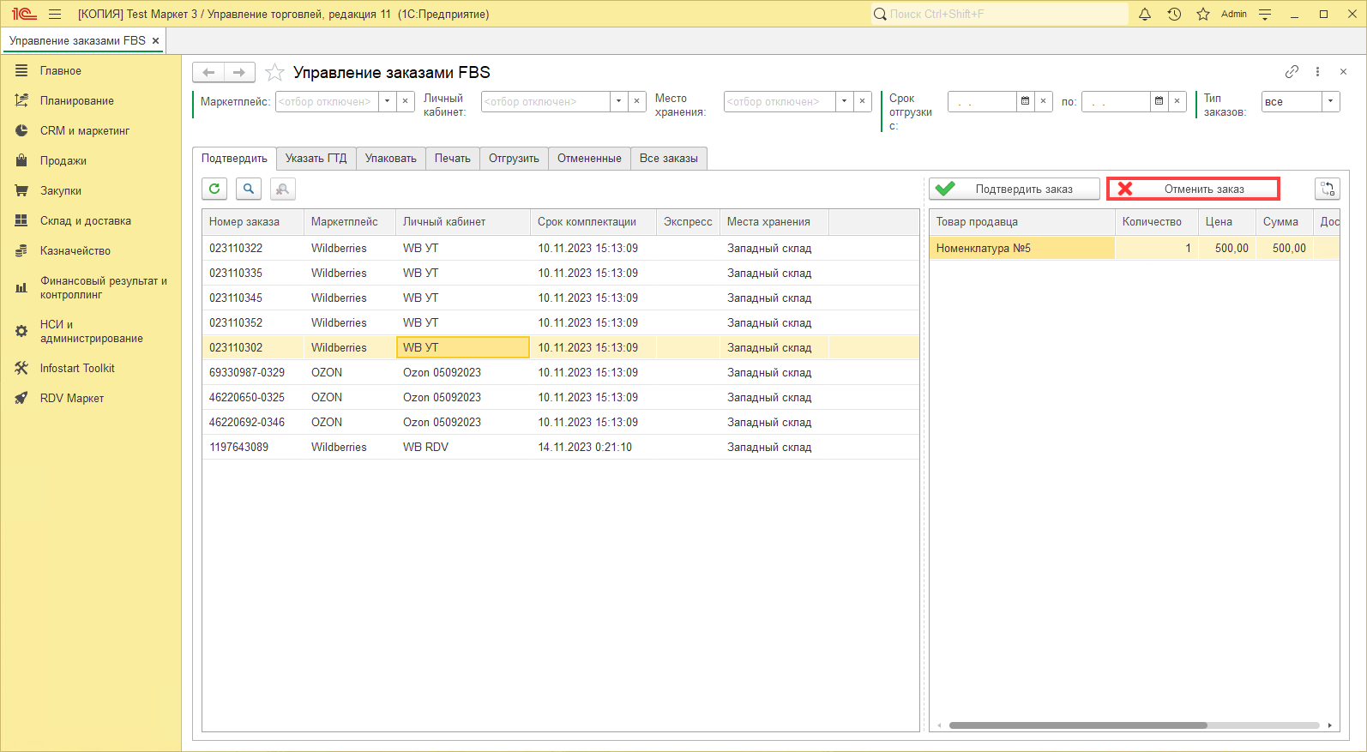Add form to favorites star
1367x752 pixels.
click(274, 72)
